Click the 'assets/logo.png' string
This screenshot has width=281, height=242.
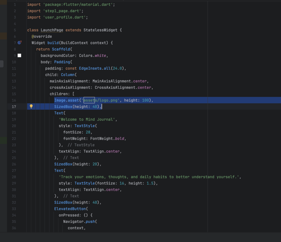[100, 100]
